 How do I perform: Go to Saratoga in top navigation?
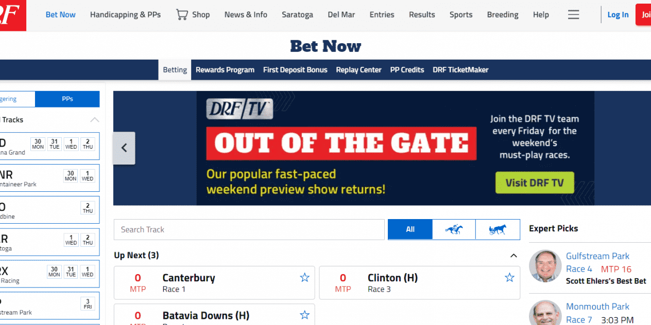tap(297, 14)
